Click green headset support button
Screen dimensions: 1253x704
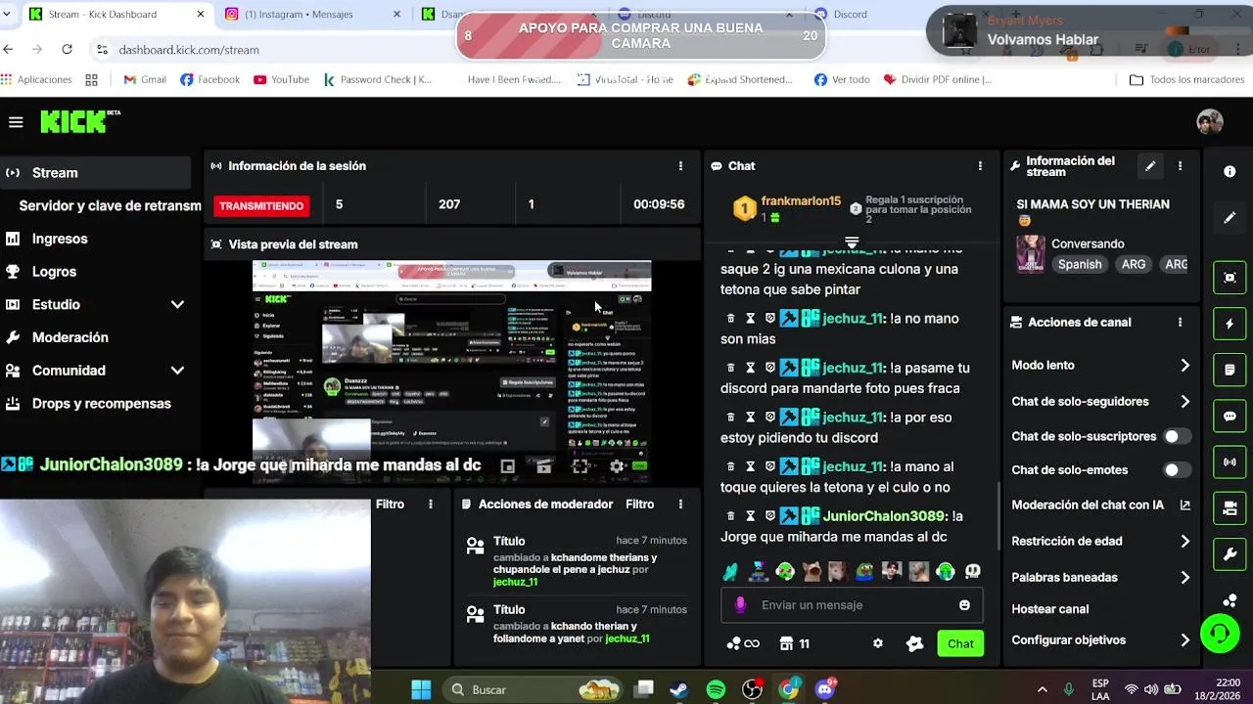pyautogui.click(x=1220, y=634)
